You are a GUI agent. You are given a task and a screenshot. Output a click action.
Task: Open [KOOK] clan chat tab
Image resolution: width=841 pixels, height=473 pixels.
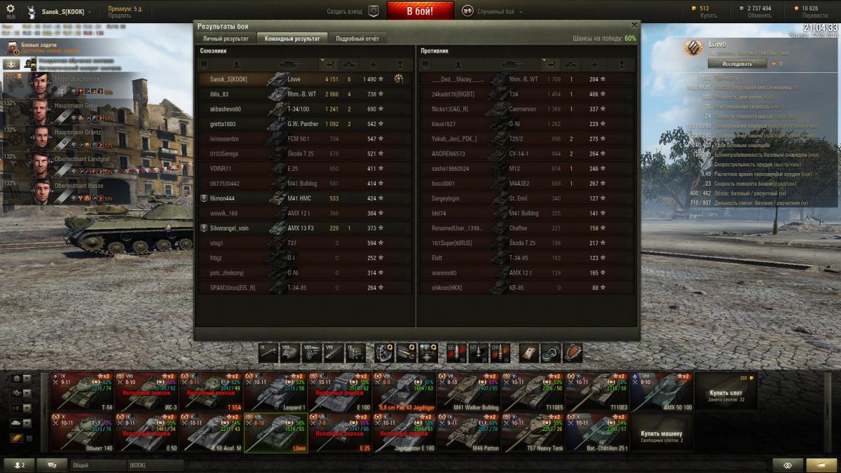coord(155,465)
